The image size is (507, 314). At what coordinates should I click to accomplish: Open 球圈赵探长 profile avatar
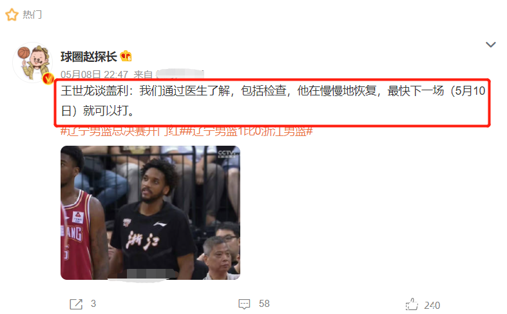[x=33, y=63]
